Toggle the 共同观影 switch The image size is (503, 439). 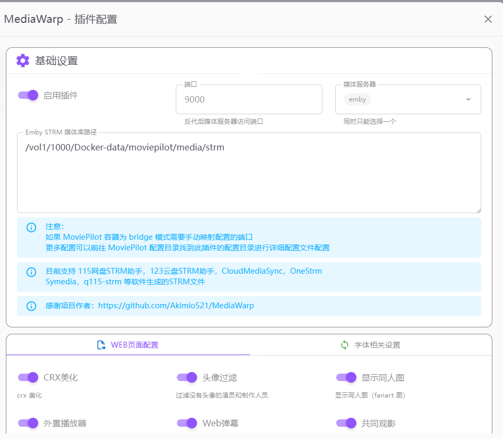point(346,423)
